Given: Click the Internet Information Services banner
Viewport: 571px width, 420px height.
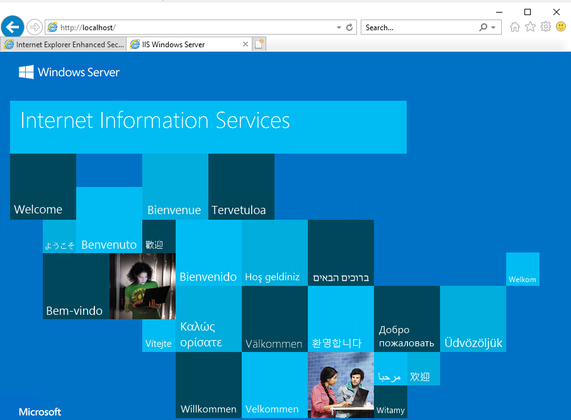Looking at the screenshot, I should pyautogui.click(x=208, y=127).
